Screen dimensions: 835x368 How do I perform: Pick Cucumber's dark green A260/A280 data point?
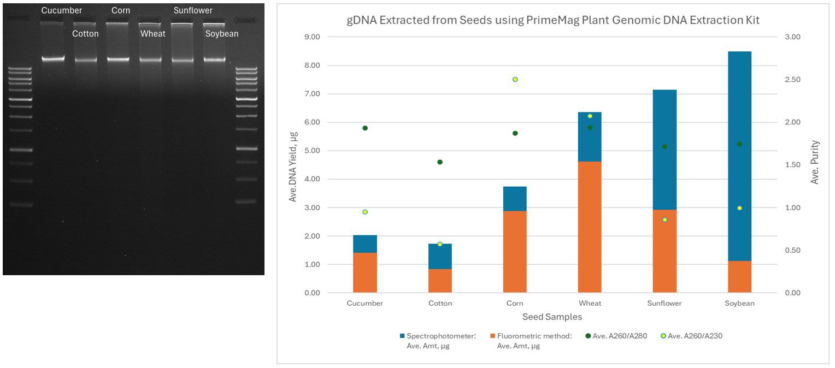pyautogui.click(x=365, y=128)
